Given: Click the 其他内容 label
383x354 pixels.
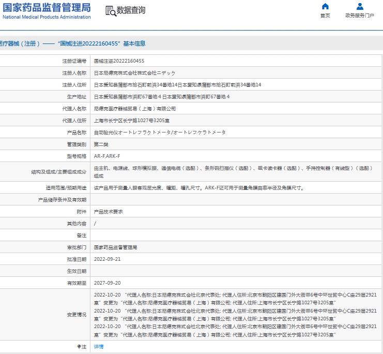Looking at the screenshot, I should point(76,224).
